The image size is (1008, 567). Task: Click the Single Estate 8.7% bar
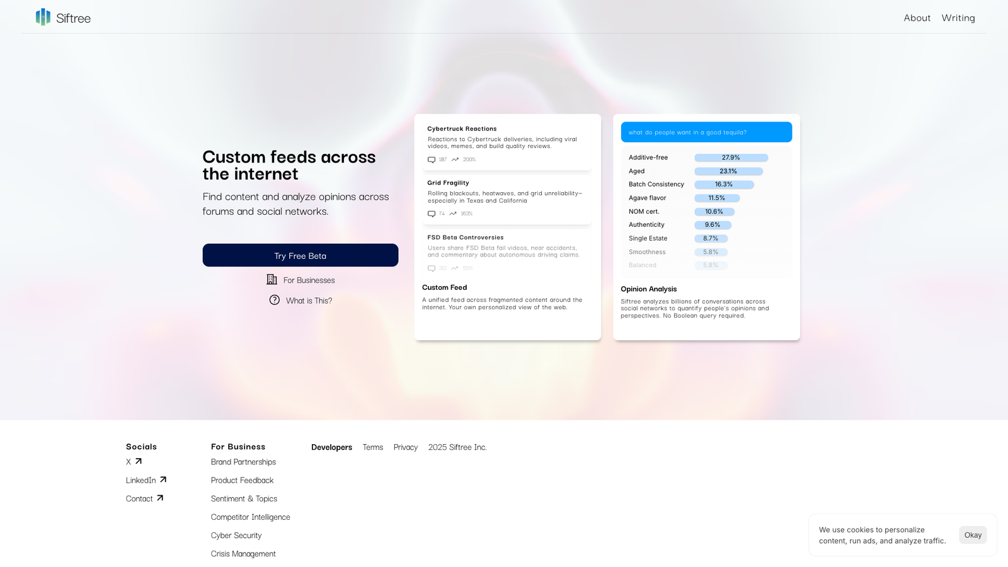[711, 239]
